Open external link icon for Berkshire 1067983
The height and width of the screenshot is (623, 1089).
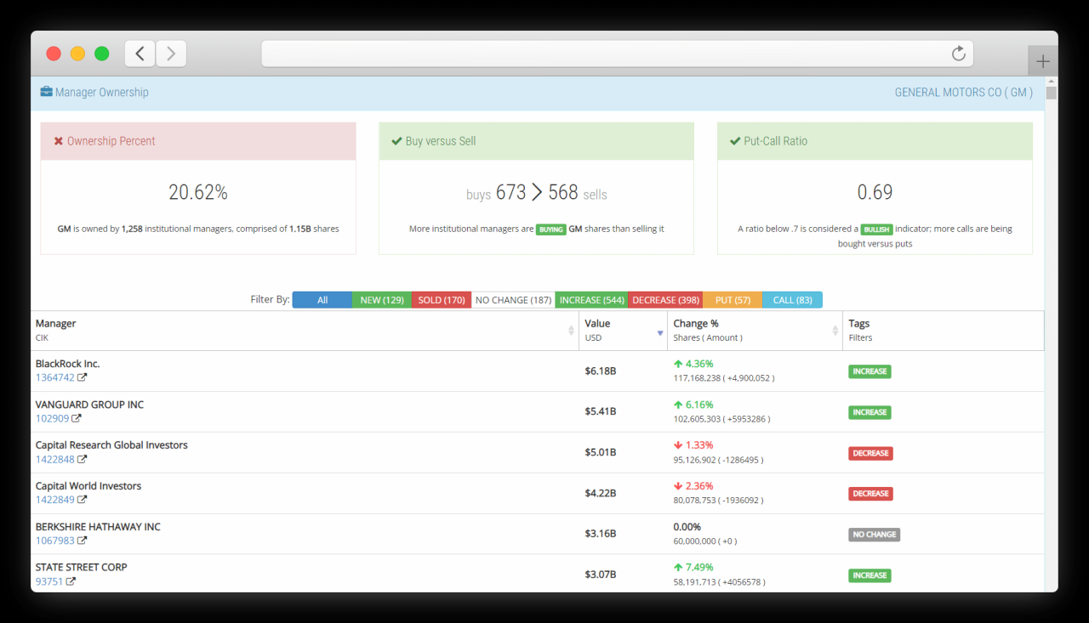[x=83, y=541]
